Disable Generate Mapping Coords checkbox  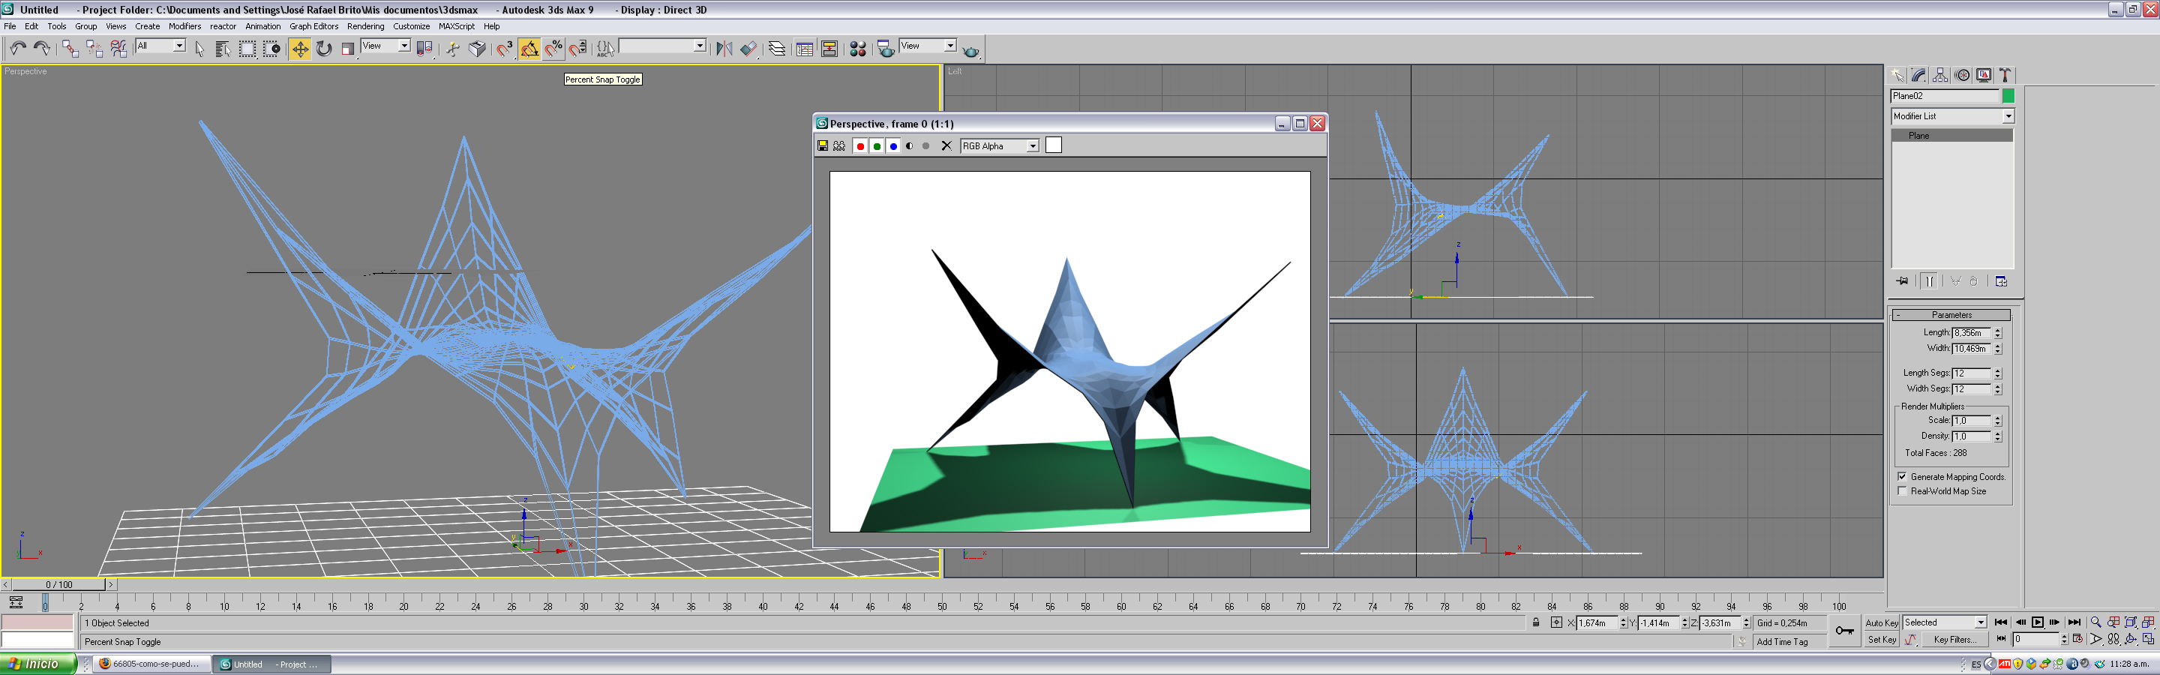[1903, 476]
